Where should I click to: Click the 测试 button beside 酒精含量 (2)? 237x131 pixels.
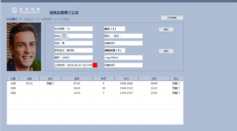click(x=166, y=51)
